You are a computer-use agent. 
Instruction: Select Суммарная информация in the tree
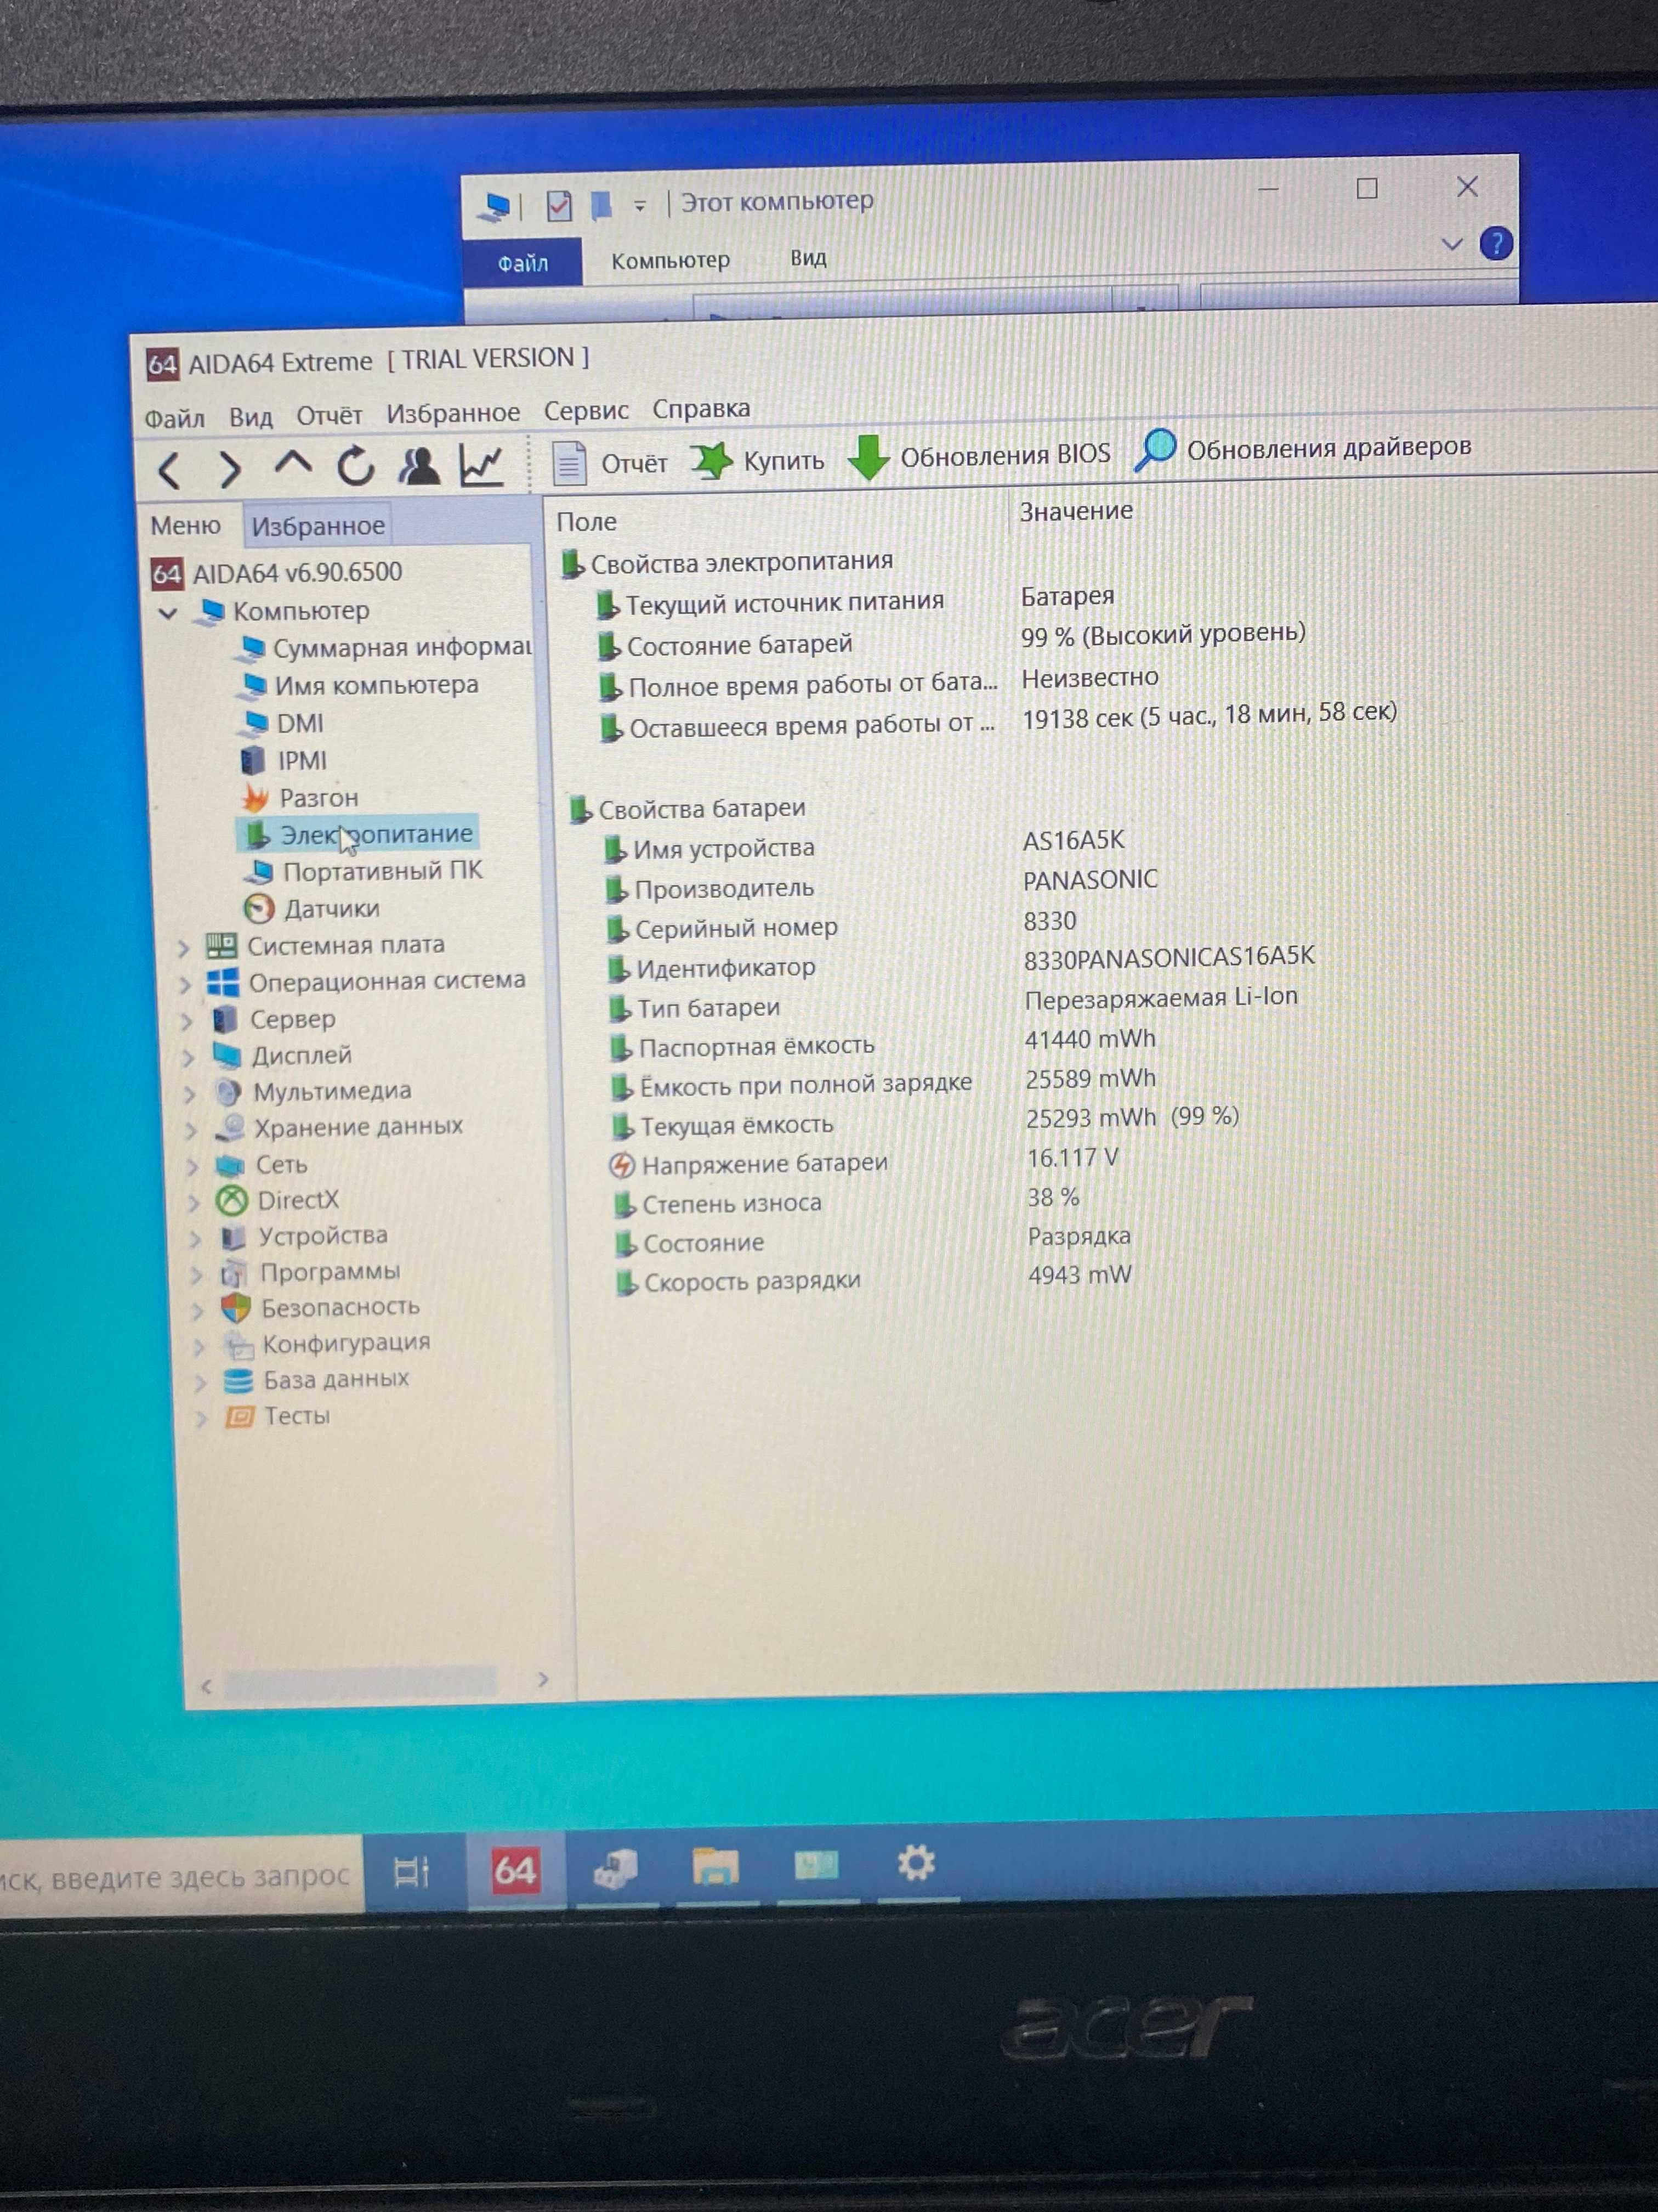click(x=385, y=648)
